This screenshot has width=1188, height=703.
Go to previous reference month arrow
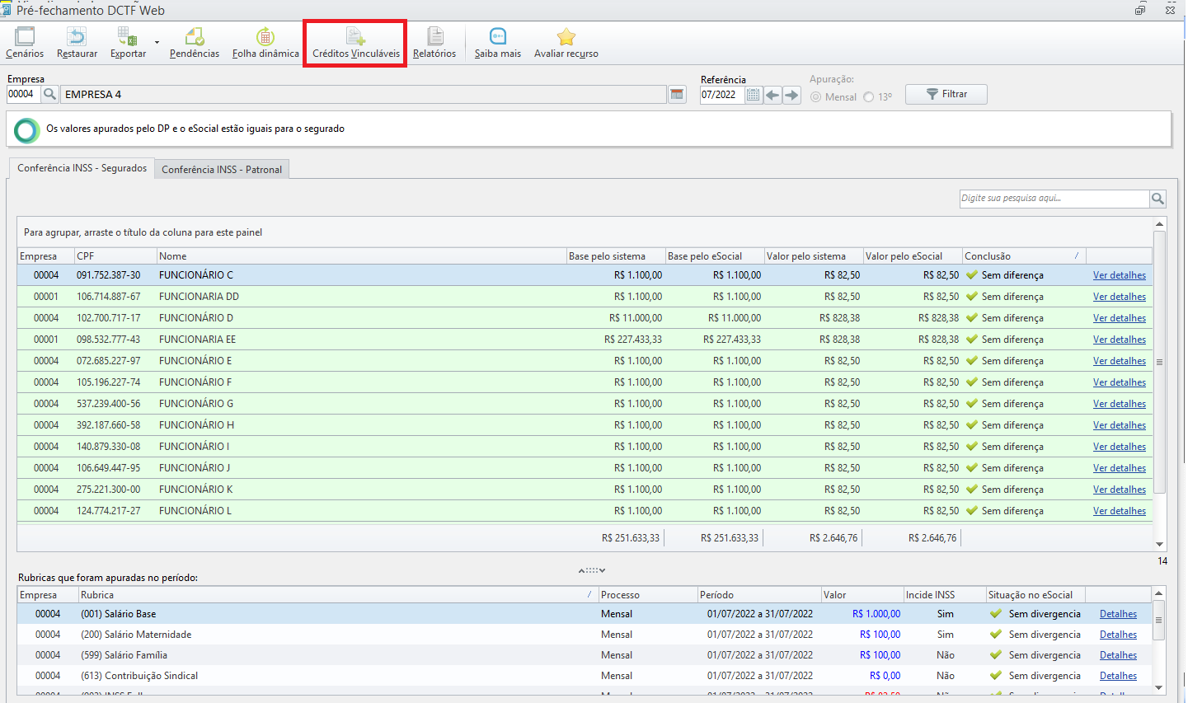coord(772,95)
